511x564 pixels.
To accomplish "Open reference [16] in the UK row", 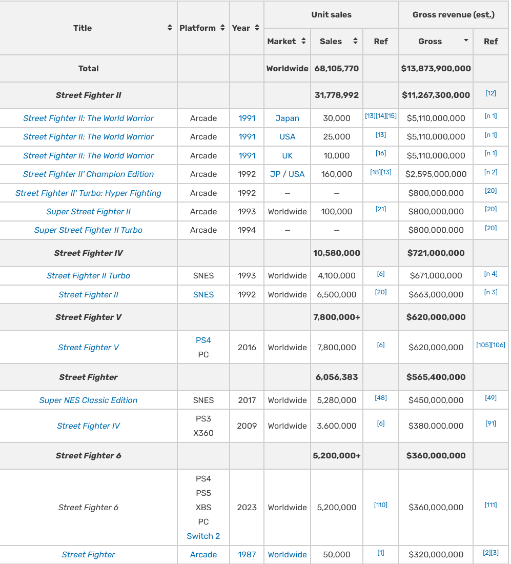I will (380, 153).
